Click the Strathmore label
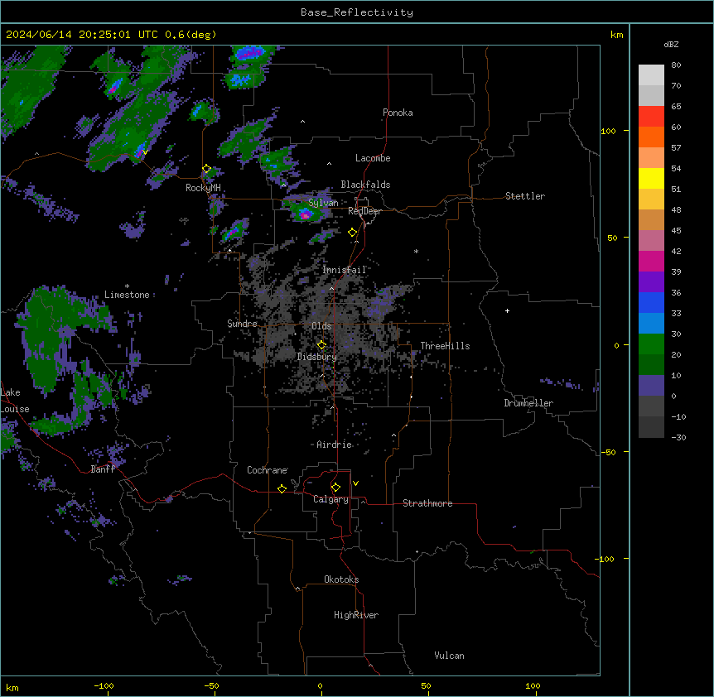Screen dimensions: 714x697 coord(427,503)
